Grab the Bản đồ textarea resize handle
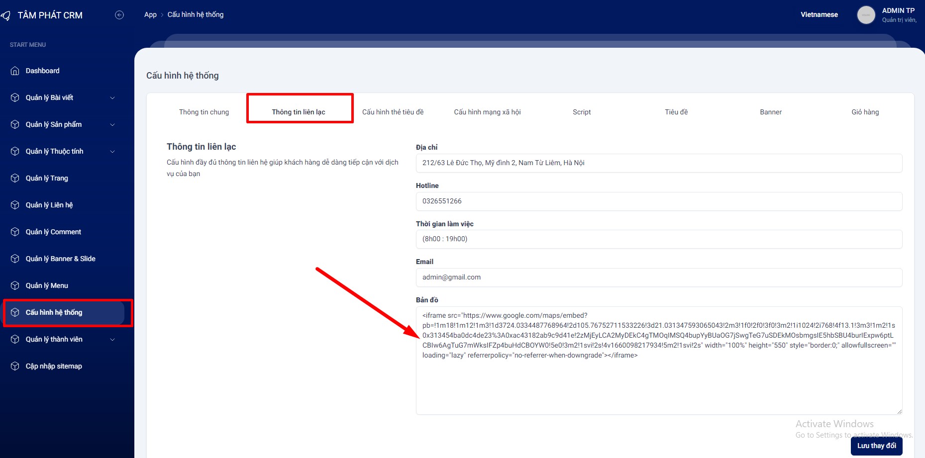925x458 pixels. click(x=899, y=411)
